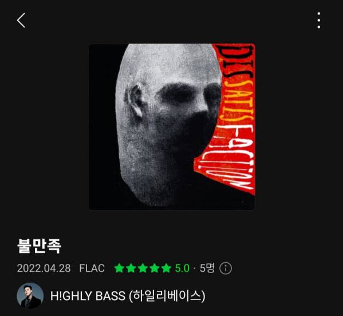Tap the ear on the cover face

(135, 101)
